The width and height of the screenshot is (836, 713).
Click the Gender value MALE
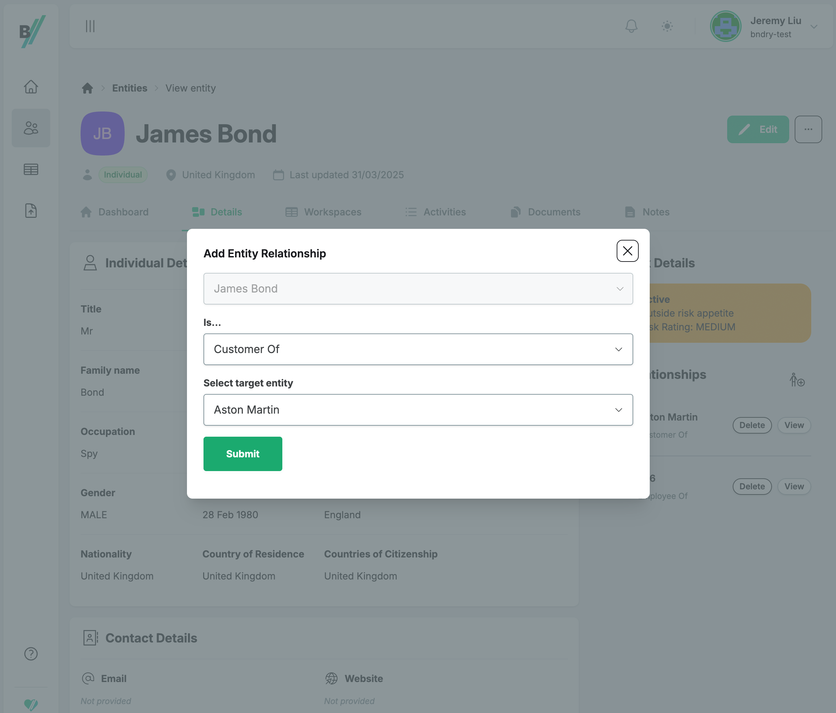pos(94,514)
